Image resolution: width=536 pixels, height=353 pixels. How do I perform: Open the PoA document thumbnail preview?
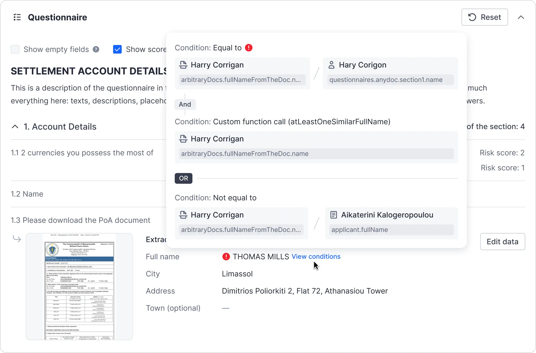79,286
